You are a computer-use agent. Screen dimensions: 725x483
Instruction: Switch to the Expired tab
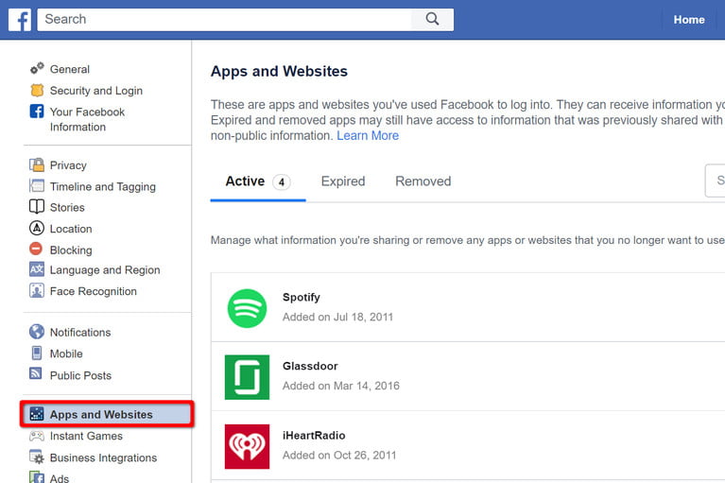point(342,181)
